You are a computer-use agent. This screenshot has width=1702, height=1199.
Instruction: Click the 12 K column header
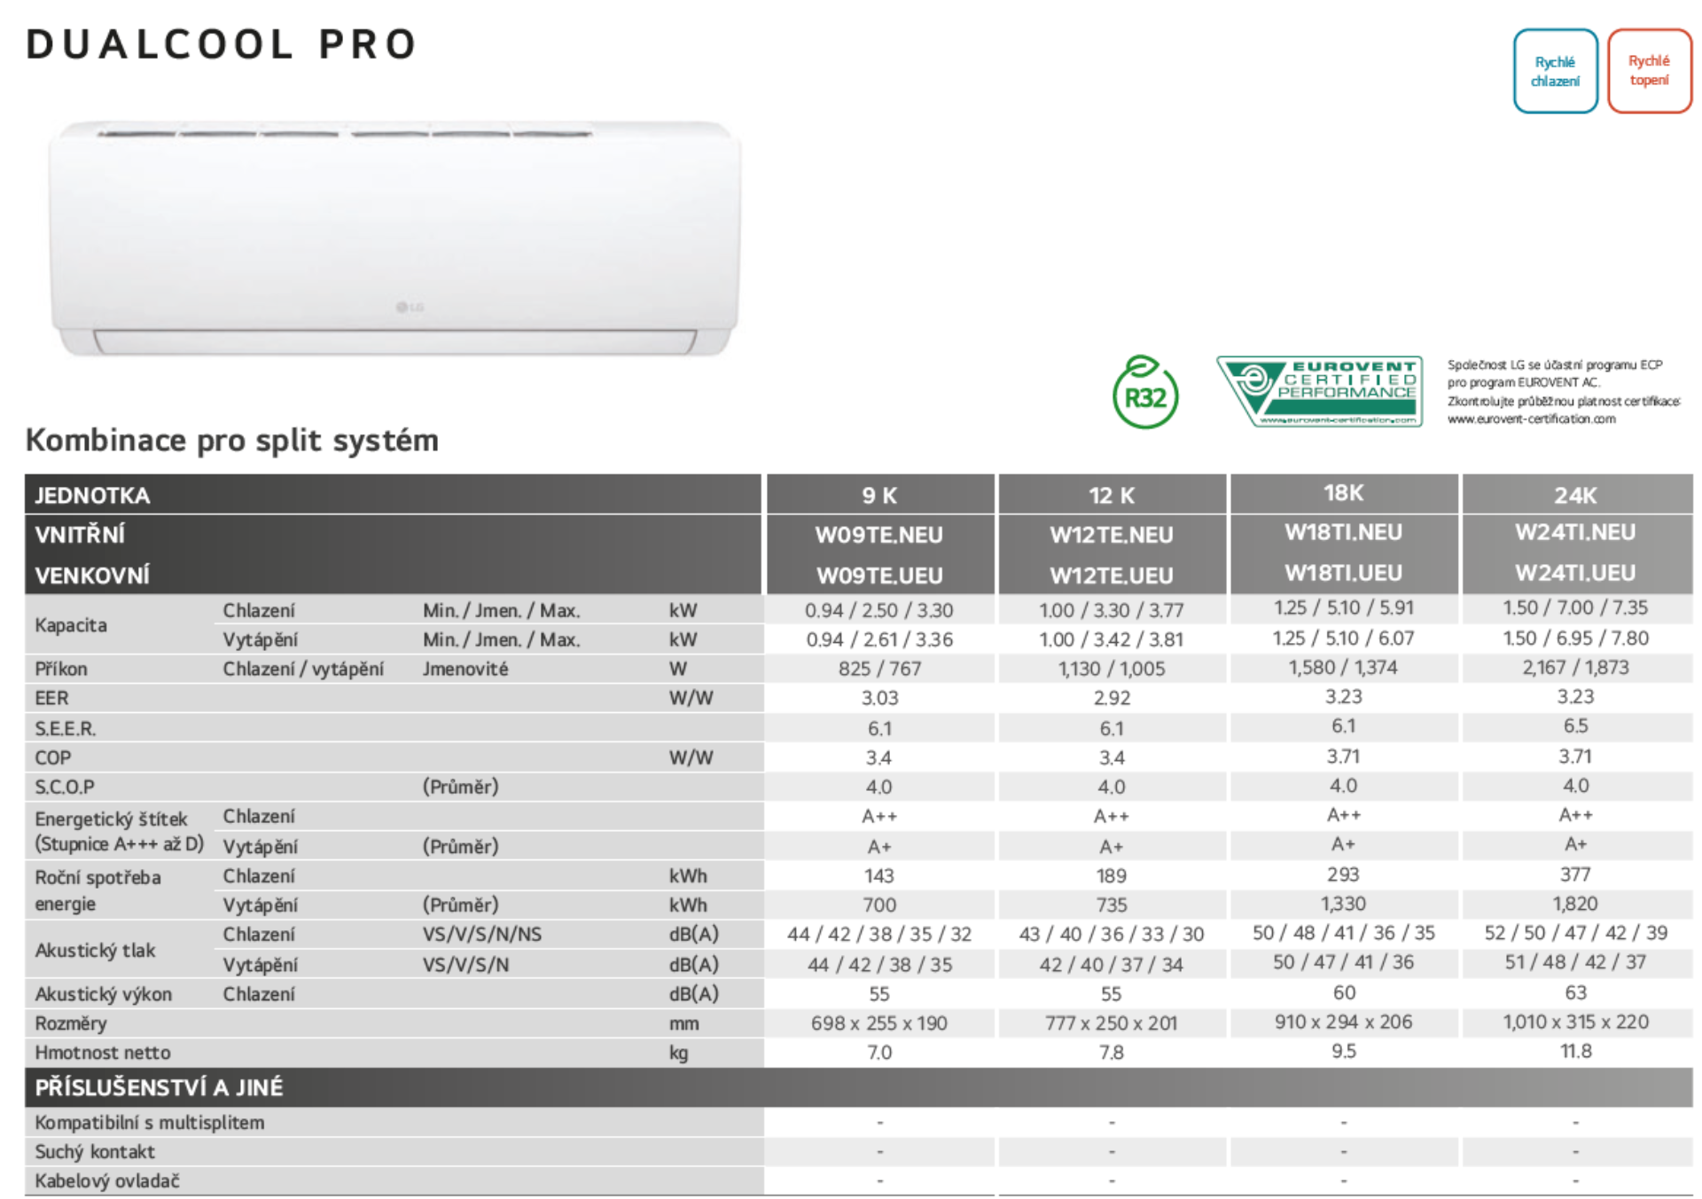[1112, 496]
